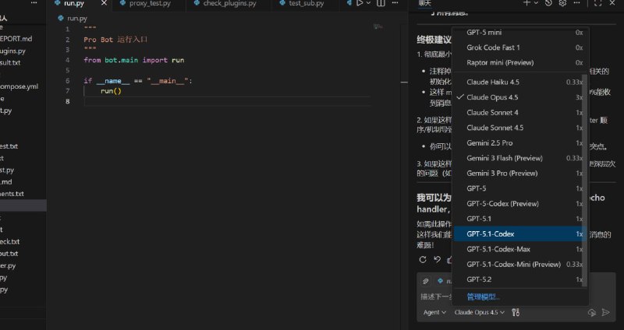Open EPORT.md file in explorer
Screen dimensions: 624x330
16,39
